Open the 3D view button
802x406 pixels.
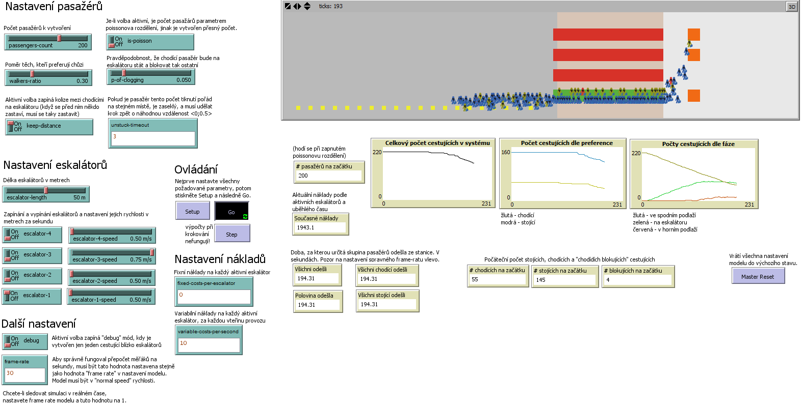(x=791, y=7)
